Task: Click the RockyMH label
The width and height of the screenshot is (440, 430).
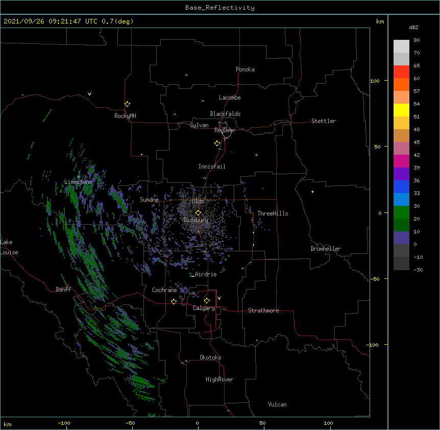Action: click(125, 116)
